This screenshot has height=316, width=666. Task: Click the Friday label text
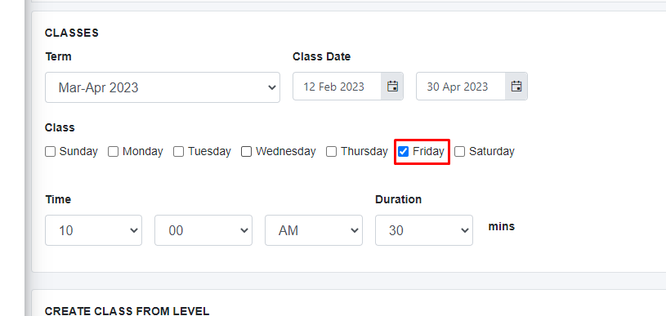pyautogui.click(x=428, y=151)
